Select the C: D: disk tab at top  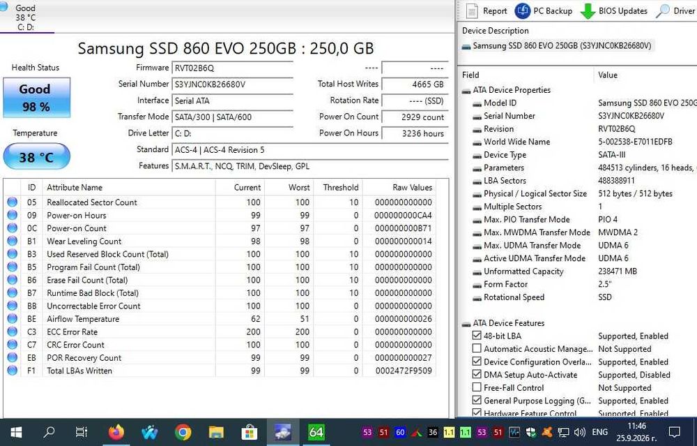click(26, 17)
